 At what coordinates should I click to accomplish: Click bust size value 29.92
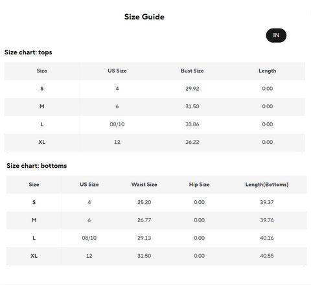click(x=192, y=89)
